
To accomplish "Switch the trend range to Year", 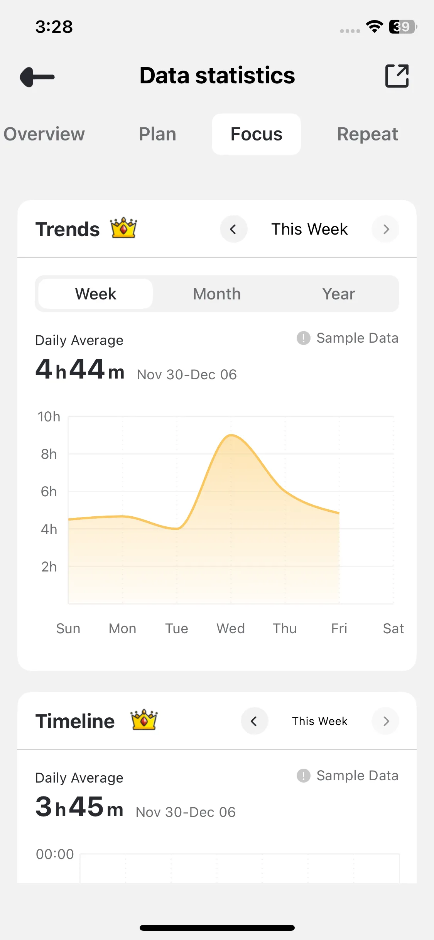I will click(x=338, y=294).
